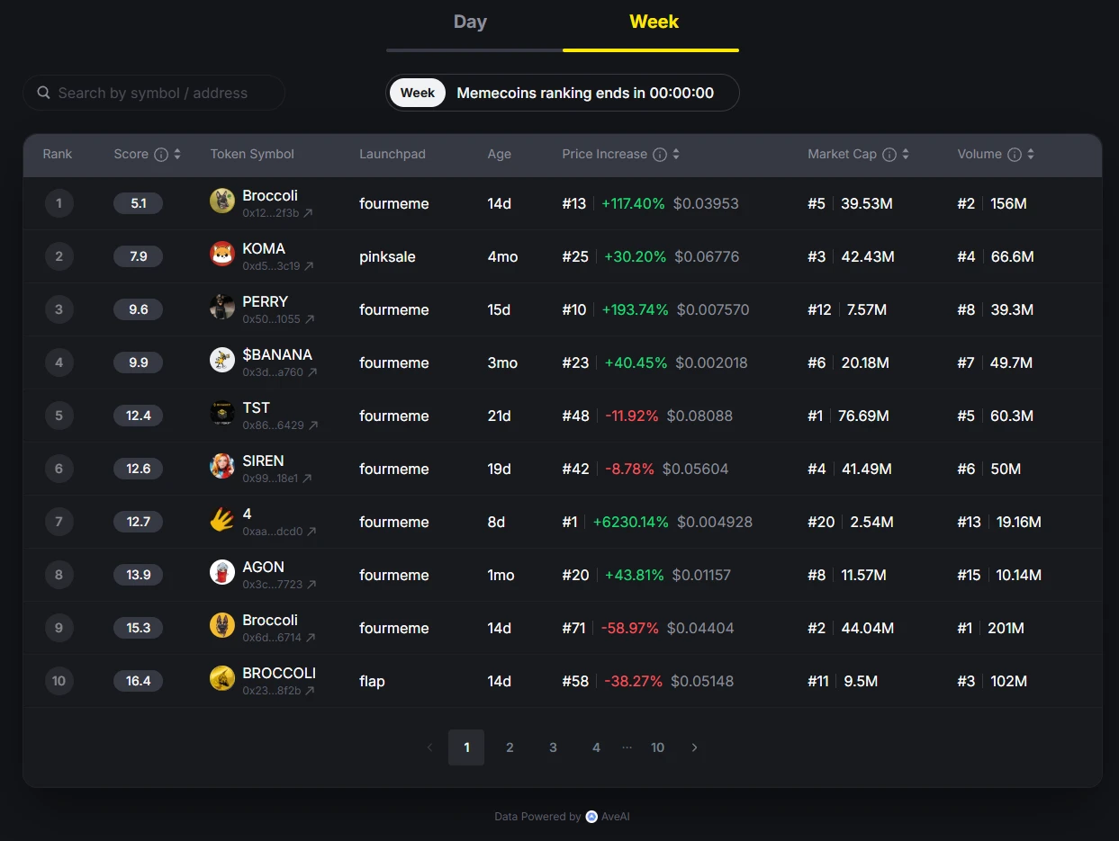Click the KOMA token avatar
Viewport: 1119px width, 841px height.
[222, 255]
